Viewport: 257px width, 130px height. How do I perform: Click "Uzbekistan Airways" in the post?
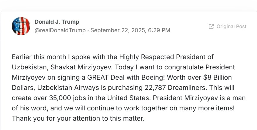point(68,88)
